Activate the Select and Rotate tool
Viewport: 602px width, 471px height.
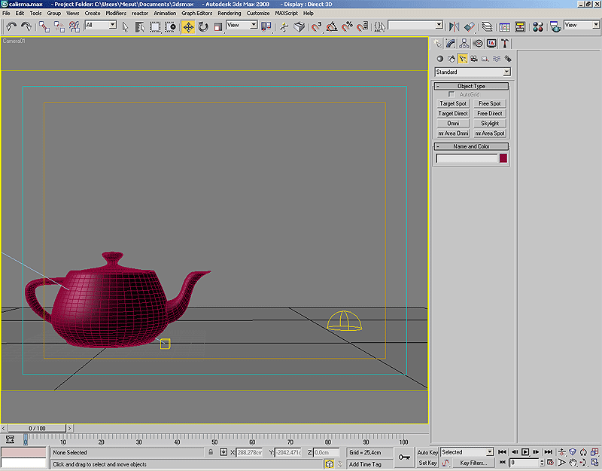click(x=203, y=26)
